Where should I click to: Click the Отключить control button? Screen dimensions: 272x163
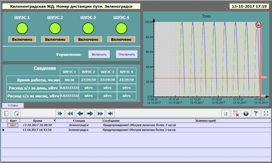[x=127, y=54]
